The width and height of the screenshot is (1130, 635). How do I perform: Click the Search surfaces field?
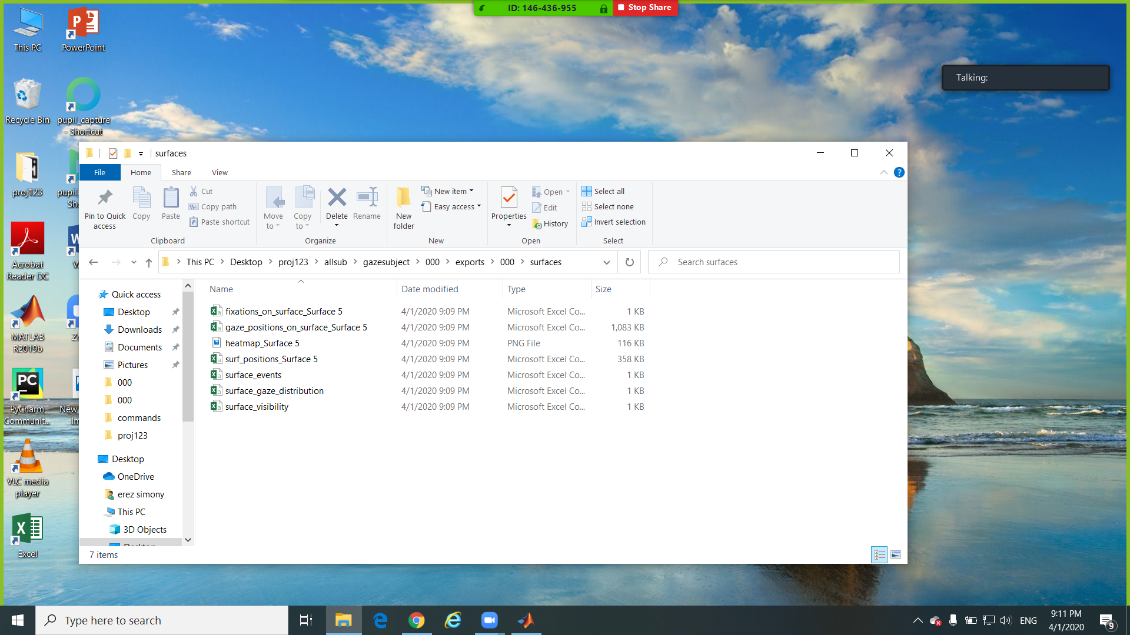coord(773,262)
